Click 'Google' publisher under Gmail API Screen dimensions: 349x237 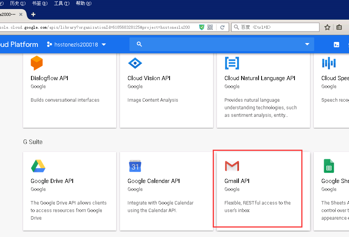(x=232, y=189)
